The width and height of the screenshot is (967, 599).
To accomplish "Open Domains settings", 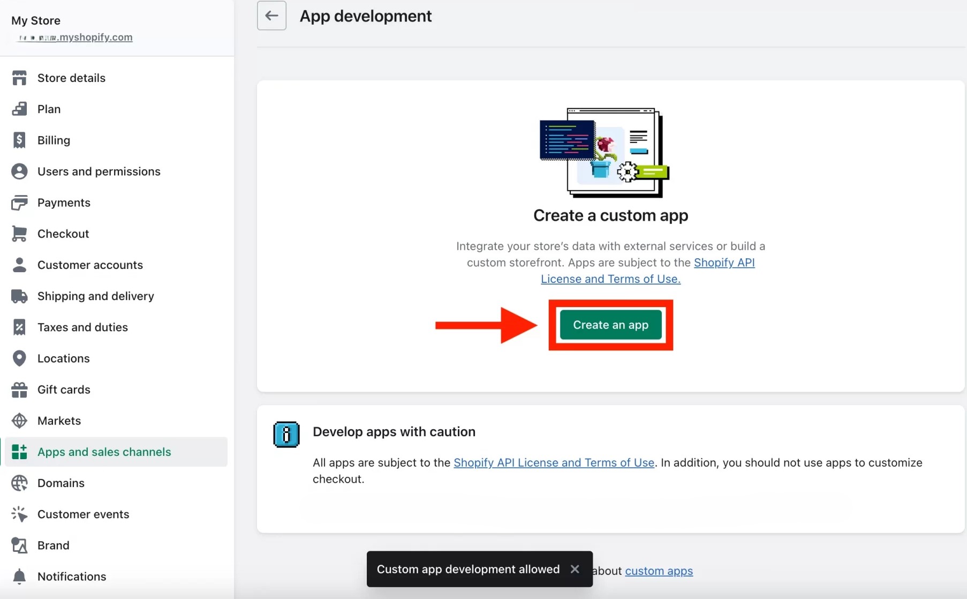I will (116, 483).
